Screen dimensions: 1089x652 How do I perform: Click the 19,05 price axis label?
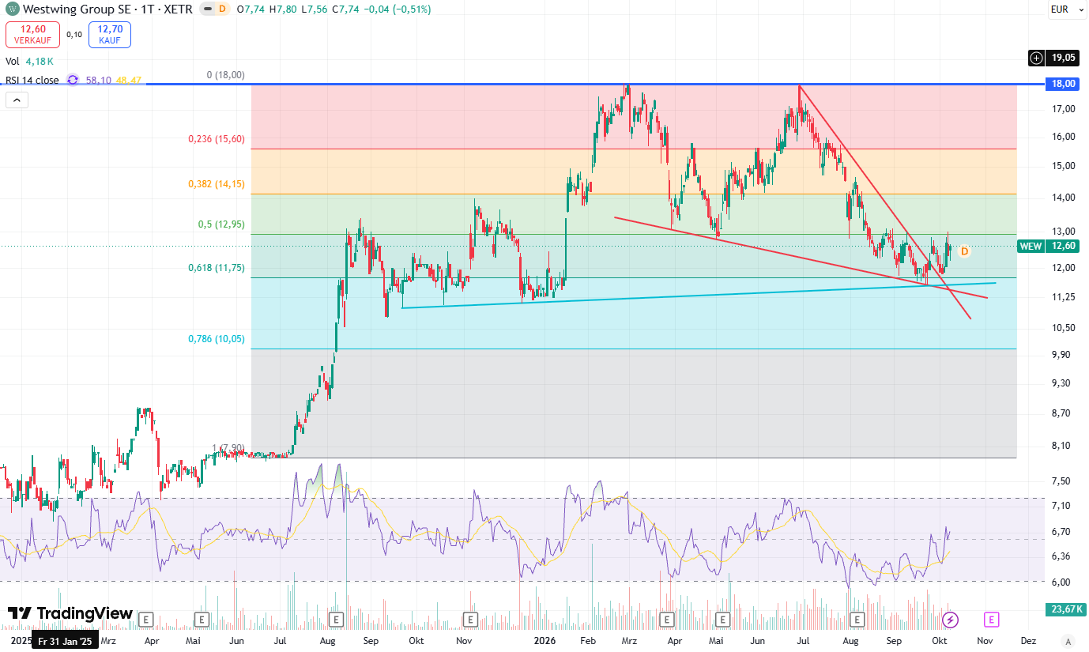click(1064, 58)
